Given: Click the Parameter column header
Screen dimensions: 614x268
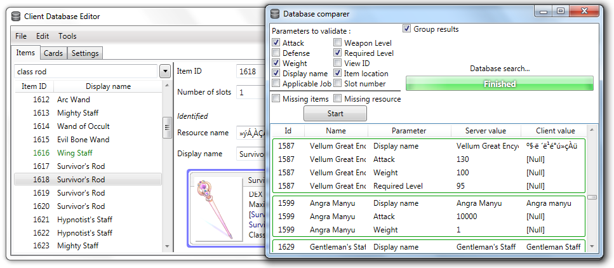Looking at the screenshot, I should point(409,130).
